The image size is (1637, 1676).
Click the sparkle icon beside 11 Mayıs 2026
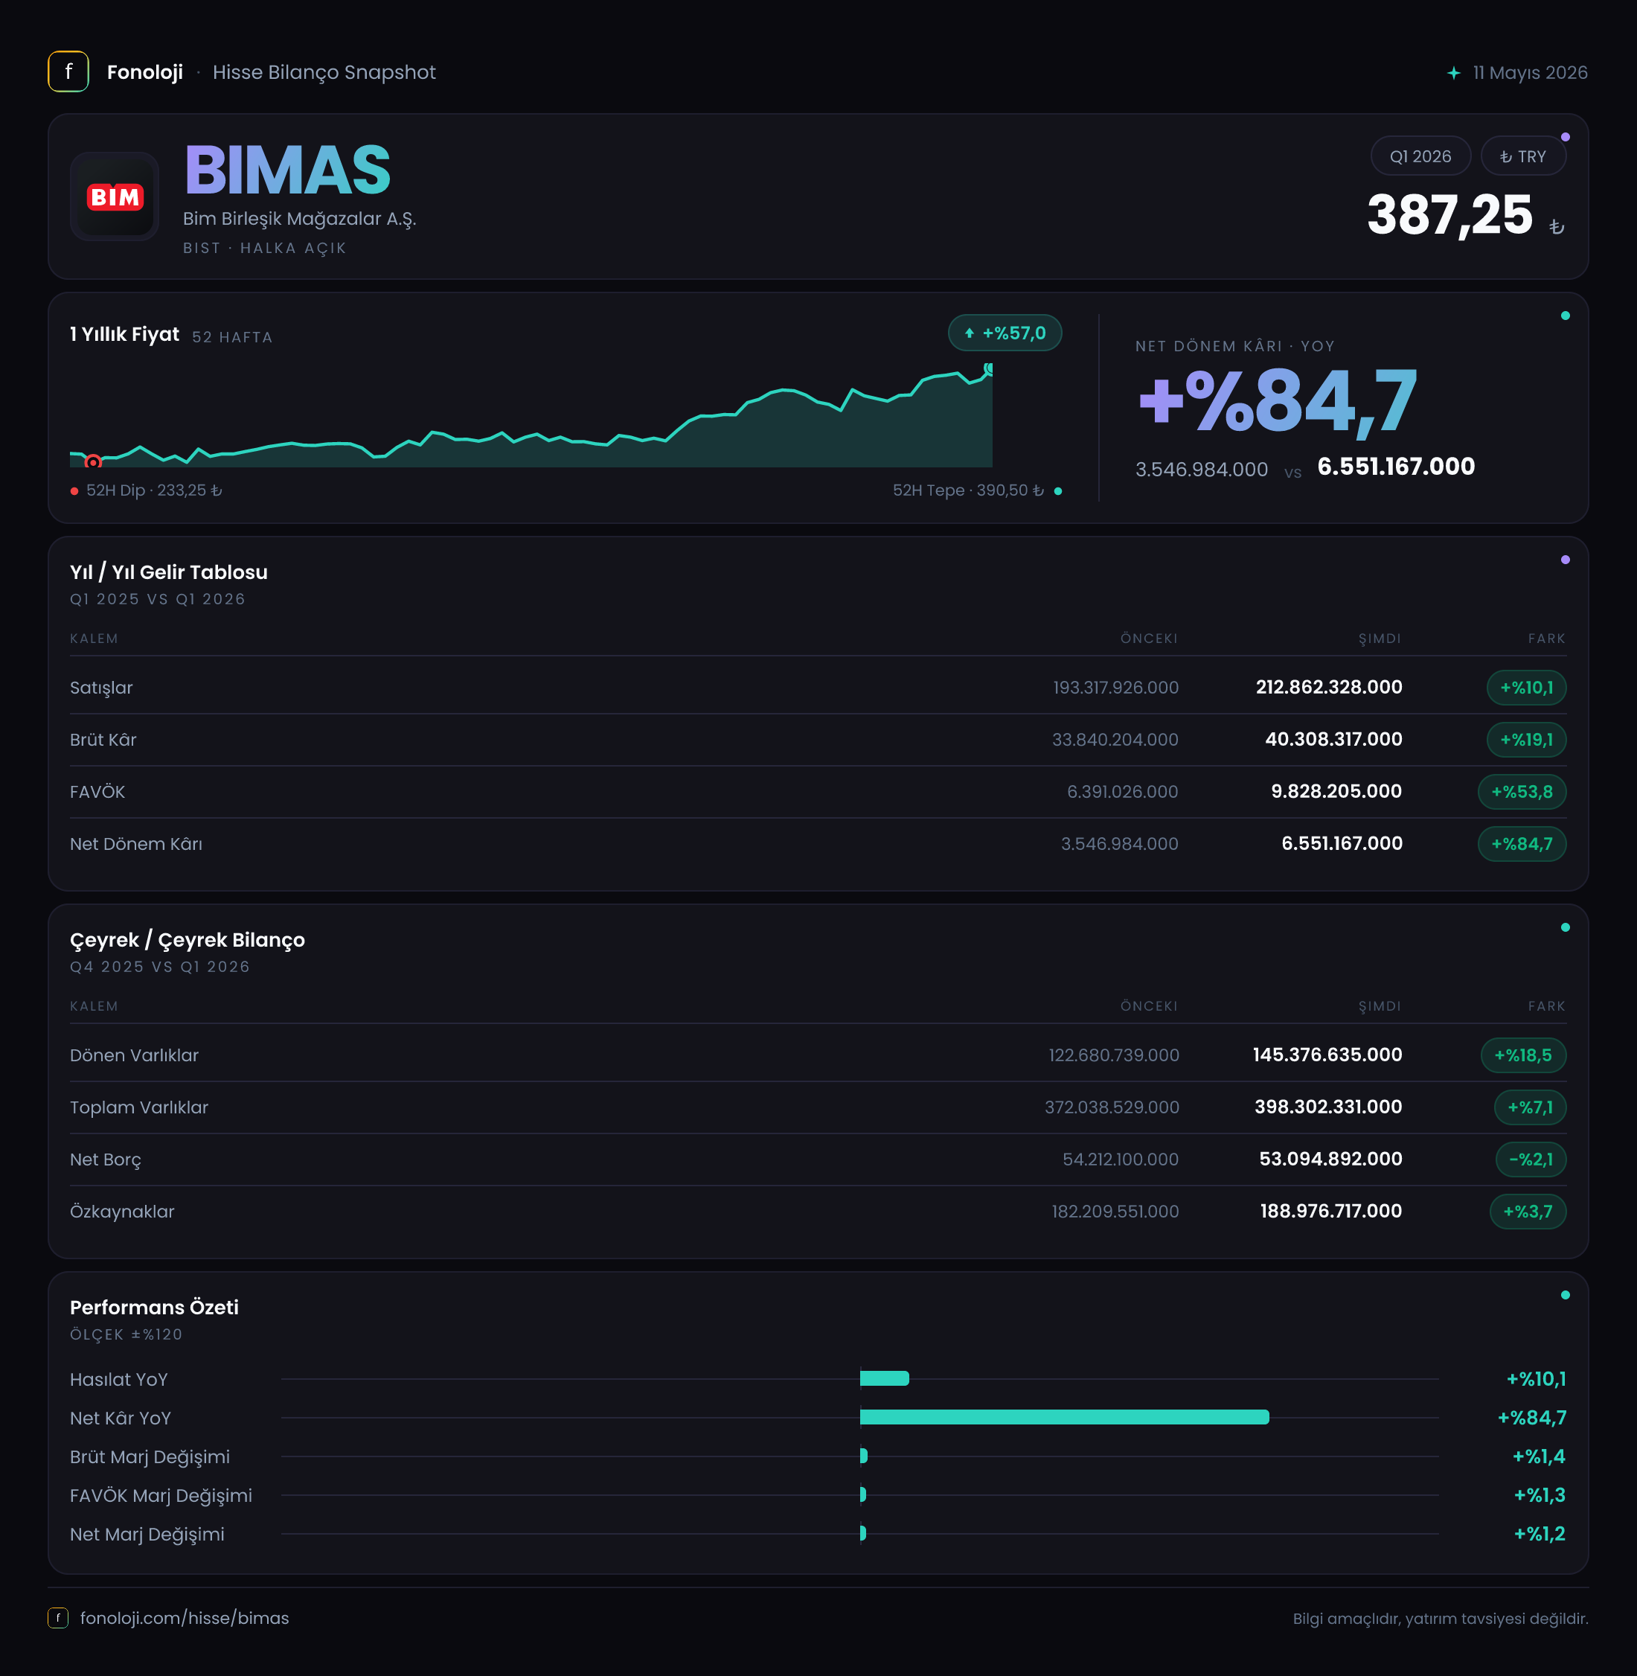[1453, 73]
